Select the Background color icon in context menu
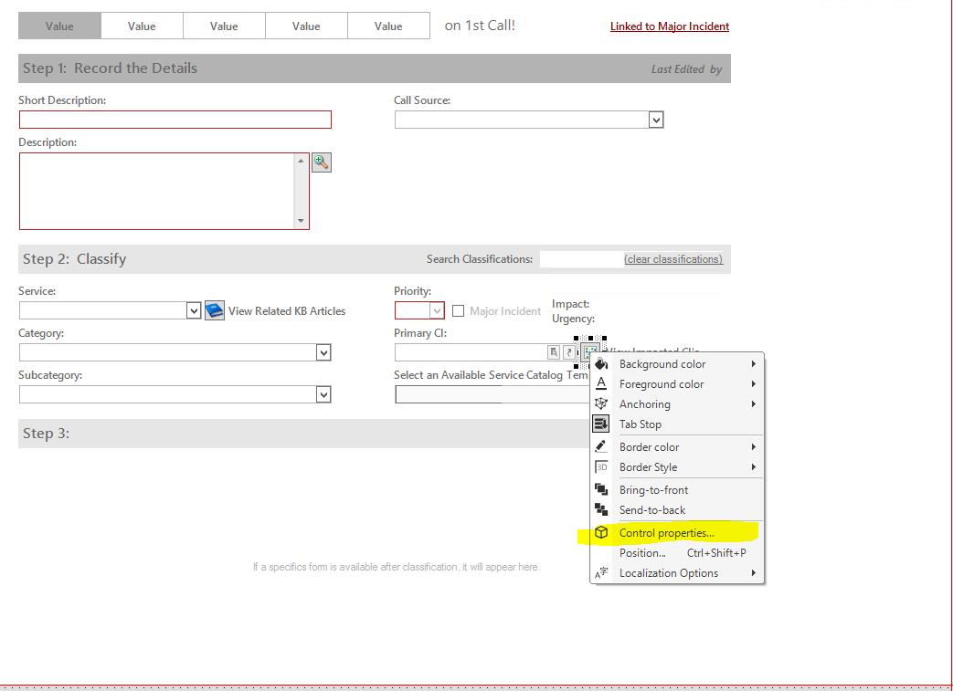Image resolution: width=953 pixels, height=691 pixels. pyautogui.click(x=600, y=363)
